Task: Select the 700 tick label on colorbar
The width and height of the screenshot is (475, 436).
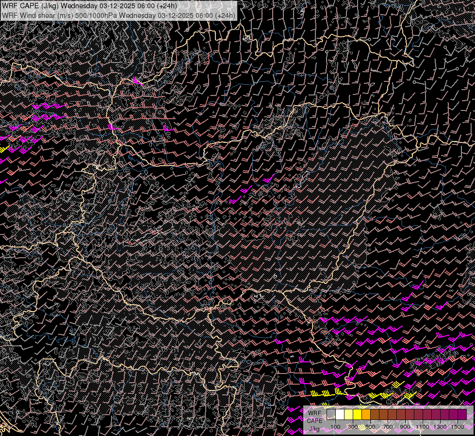Action: (388, 427)
